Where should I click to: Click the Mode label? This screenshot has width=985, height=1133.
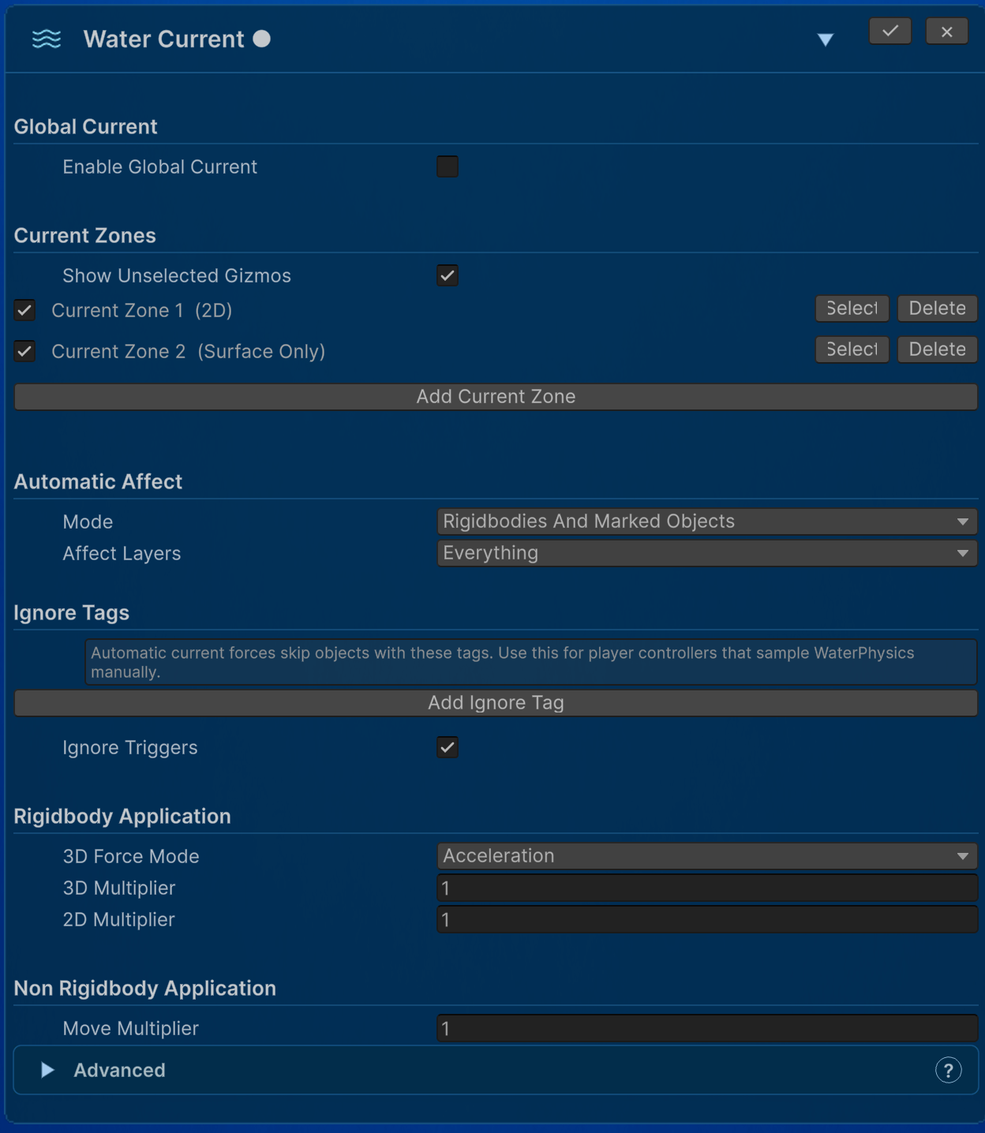point(88,522)
